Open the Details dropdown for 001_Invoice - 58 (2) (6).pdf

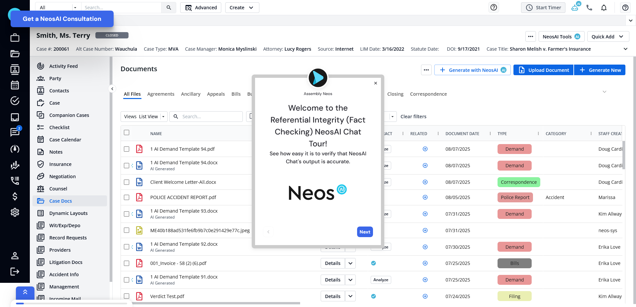(x=350, y=263)
